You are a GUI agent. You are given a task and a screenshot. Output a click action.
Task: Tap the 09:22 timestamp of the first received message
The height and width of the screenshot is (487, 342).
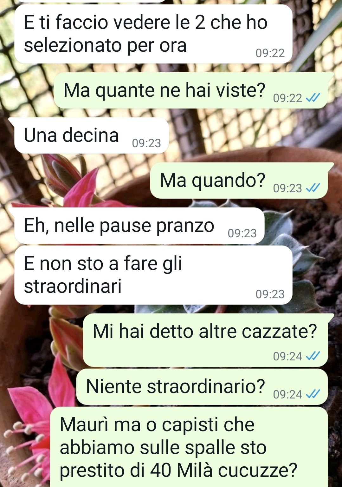(270, 53)
